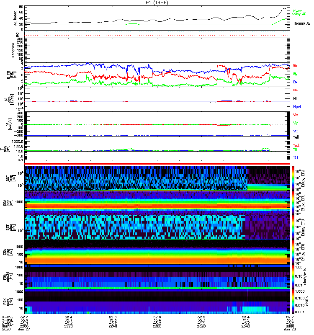Click the 0000 time tick label

click(x=290, y=326)
